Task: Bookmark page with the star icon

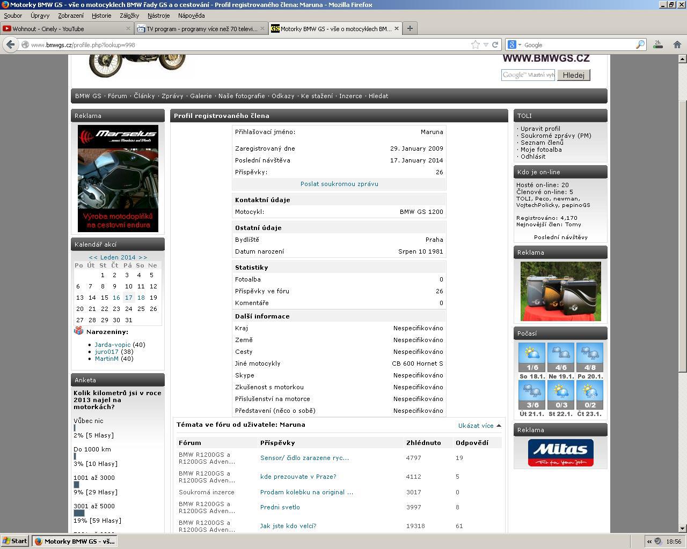Action: [475, 45]
